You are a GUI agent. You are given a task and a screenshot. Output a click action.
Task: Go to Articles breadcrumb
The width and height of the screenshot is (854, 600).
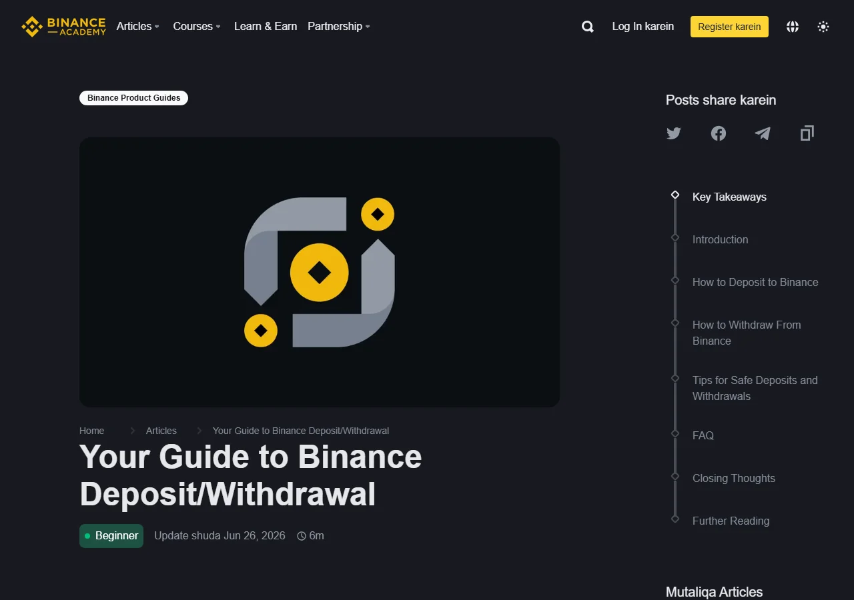point(161,431)
